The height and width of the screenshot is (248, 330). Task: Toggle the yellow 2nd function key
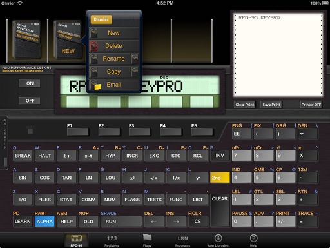[220, 178]
